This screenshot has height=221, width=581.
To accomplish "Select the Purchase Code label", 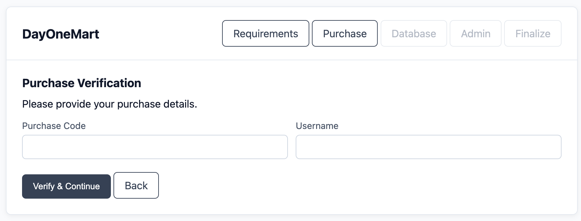I will pyautogui.click(x=54, y=126).
